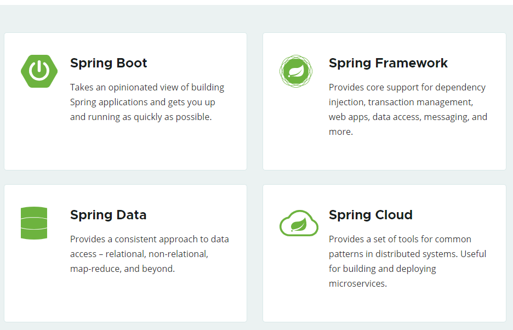Open the Spring Boot heading link

pos(109,63)
